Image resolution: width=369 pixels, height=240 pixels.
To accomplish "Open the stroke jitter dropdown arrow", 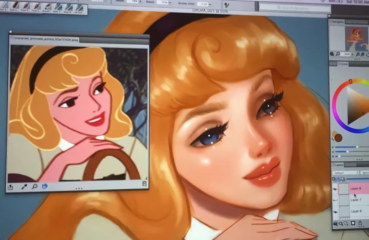I will pos(210,4).
